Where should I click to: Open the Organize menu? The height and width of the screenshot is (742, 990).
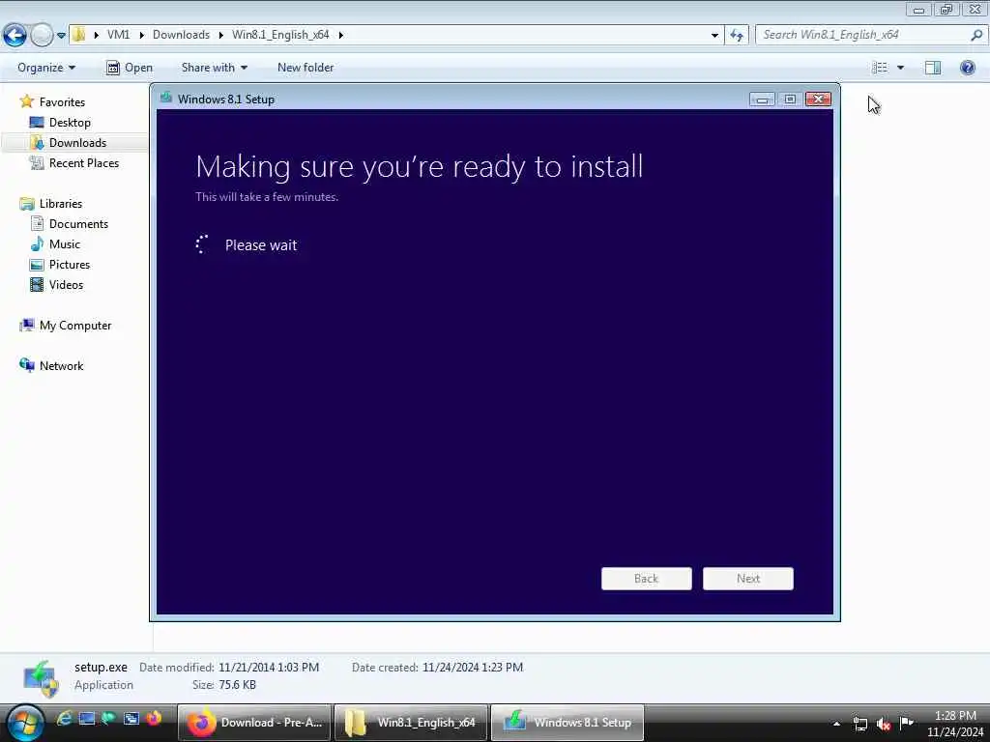(x=46, y=68)
